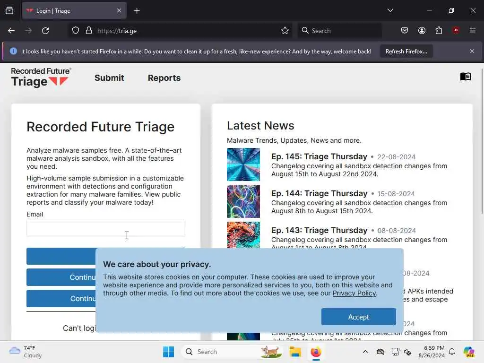Open the Submit navigation item

coord(109,78)
